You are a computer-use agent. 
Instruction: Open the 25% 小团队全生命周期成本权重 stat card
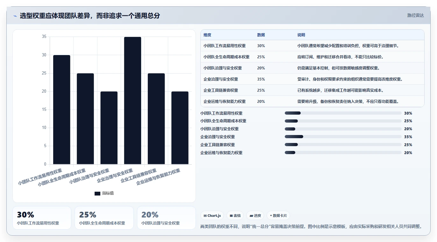[104, 218]
